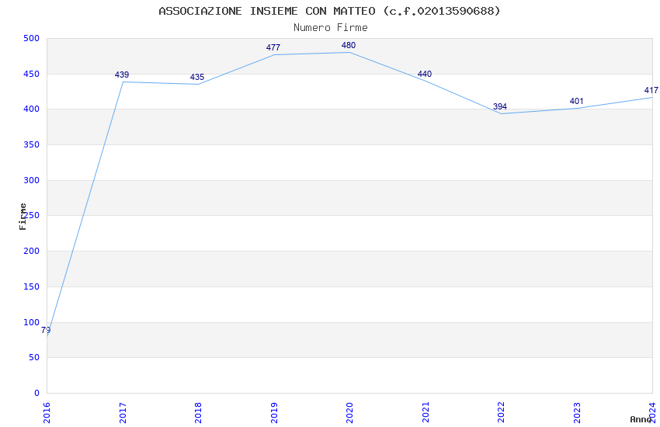
Task: Click the y-axis tick label 0
Action: click(x=37, y=393)
